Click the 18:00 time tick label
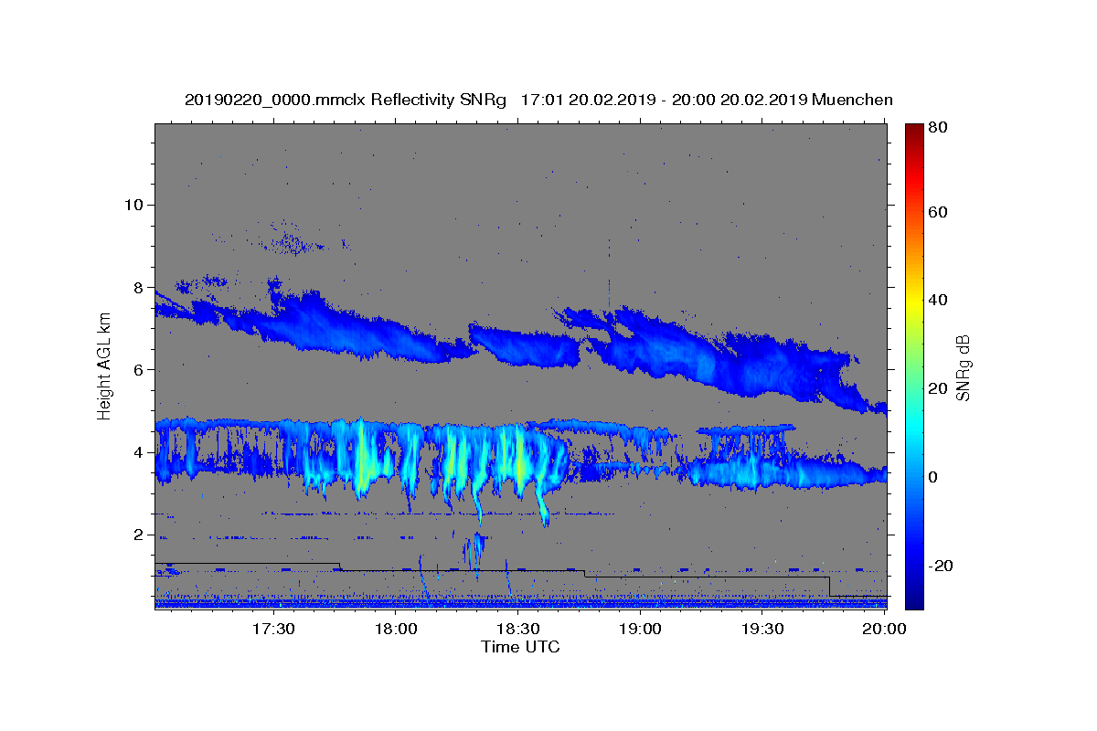The height and width of the screenshot is (731, 1097). pos(396,629)
